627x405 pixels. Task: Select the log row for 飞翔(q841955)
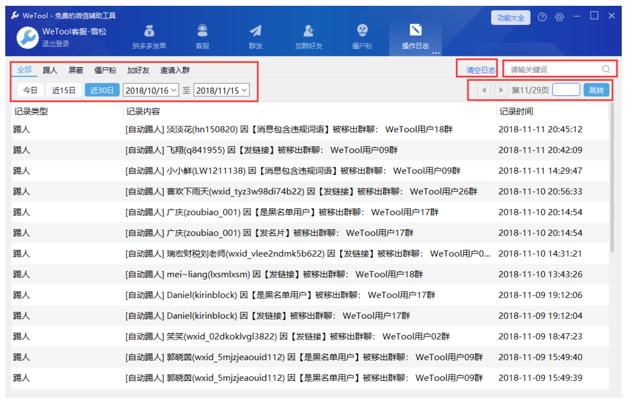pyautogui.click(x=310, y=150)
